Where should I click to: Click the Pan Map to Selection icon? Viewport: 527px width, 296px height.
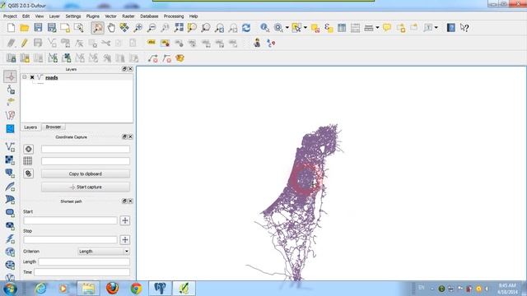(124, 28)
